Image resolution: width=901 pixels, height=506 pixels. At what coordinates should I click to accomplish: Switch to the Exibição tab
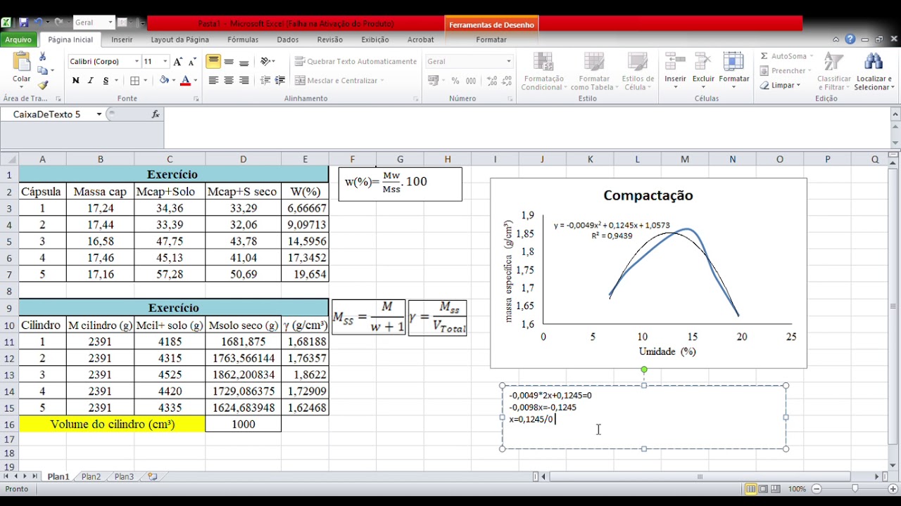(375, 40)
